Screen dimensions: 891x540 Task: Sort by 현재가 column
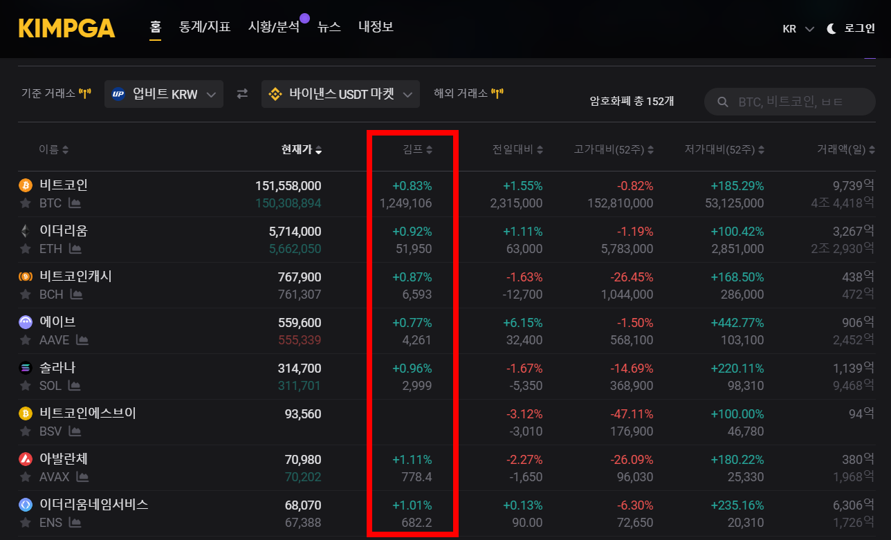302,149
